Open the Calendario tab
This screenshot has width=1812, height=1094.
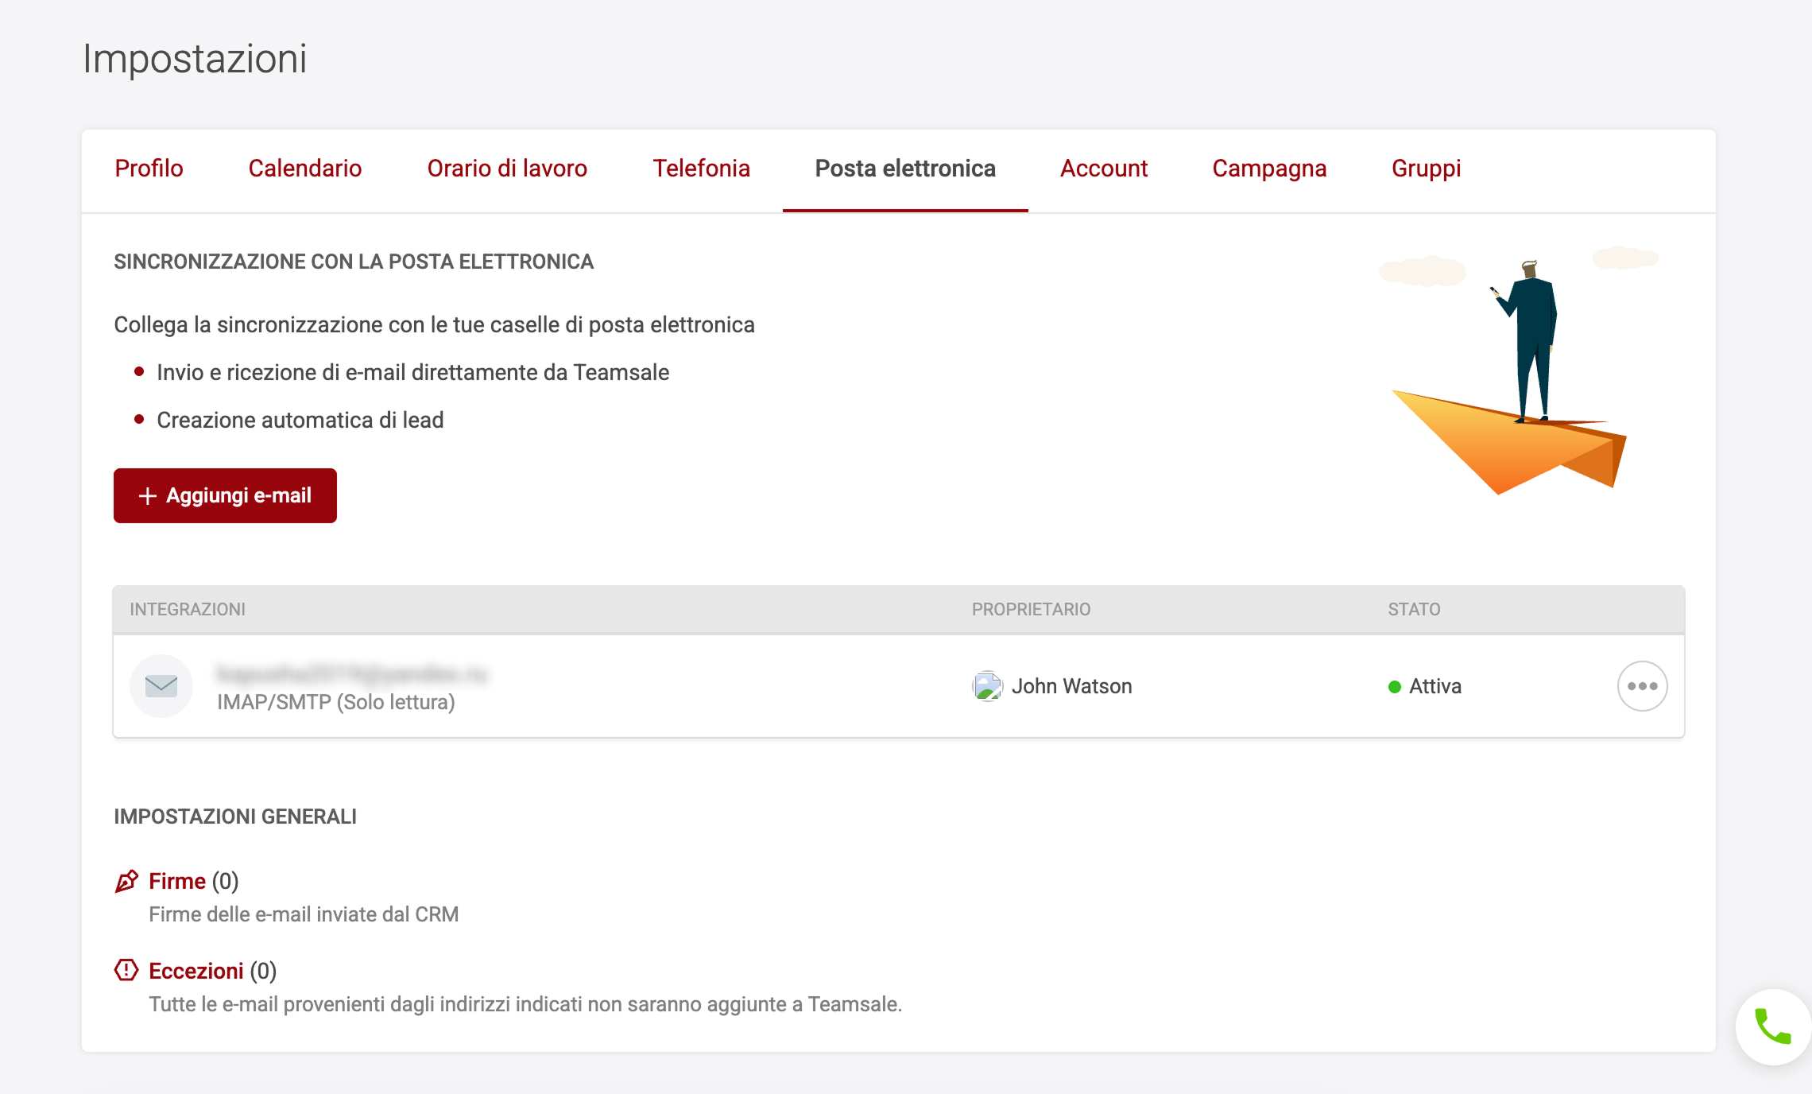point(304,169)
